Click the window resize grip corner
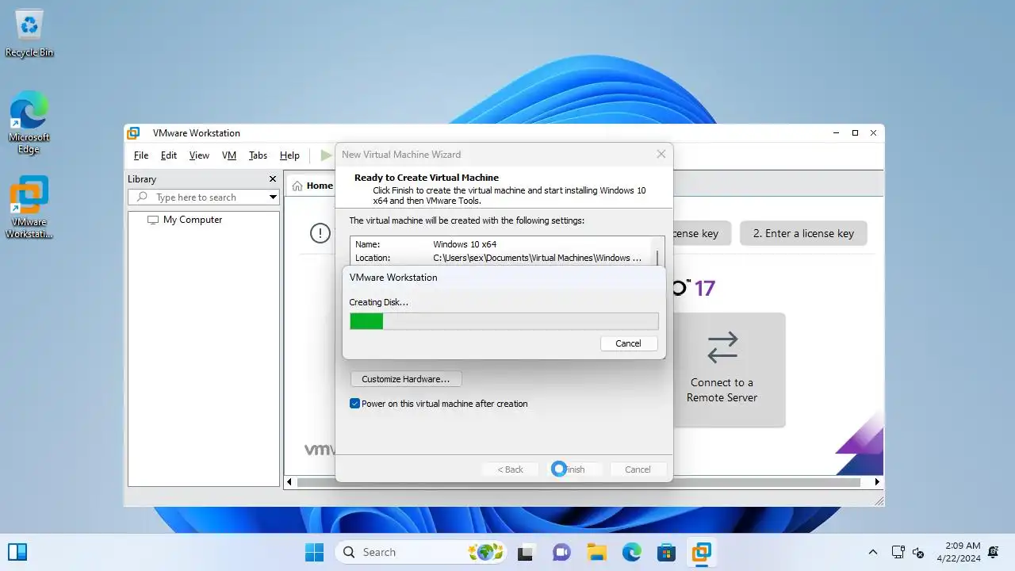 878,500
